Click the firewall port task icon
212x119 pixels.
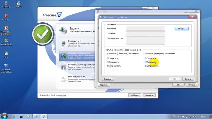(63, 67)
